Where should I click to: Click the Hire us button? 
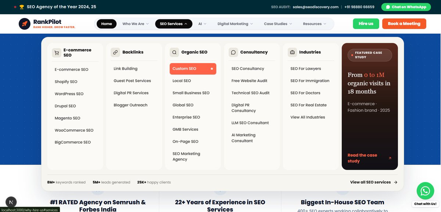coord(366,23)
